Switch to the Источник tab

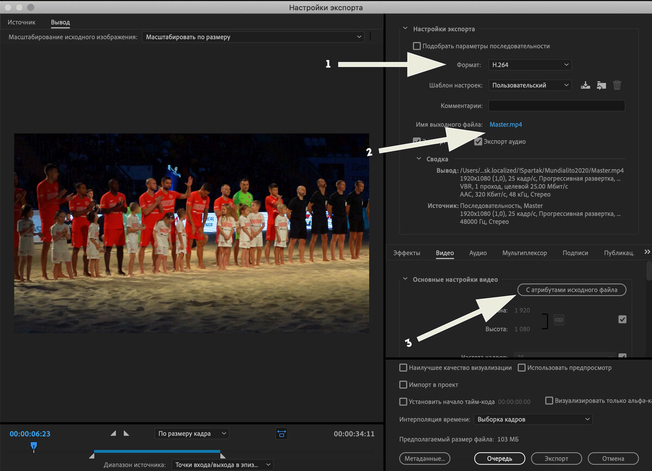click(22, 22)
